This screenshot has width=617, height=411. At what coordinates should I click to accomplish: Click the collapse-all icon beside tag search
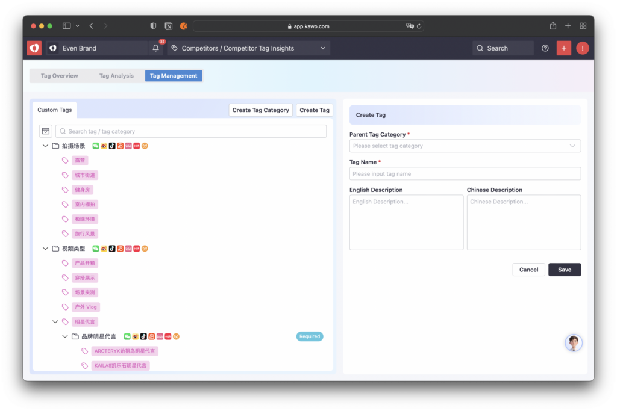click(x=46, y=131)
